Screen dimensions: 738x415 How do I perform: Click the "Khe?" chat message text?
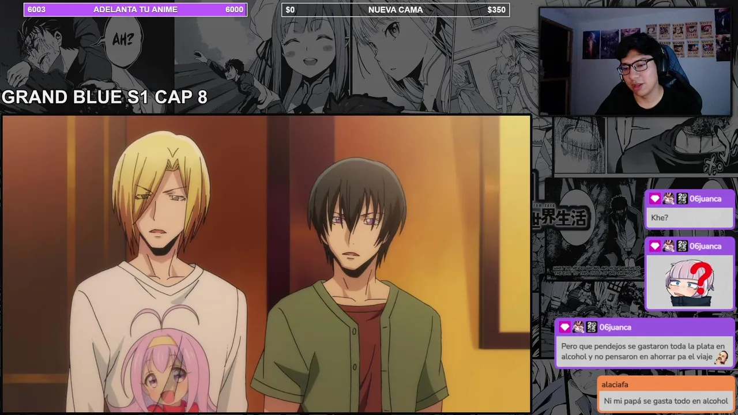(660, 218)
